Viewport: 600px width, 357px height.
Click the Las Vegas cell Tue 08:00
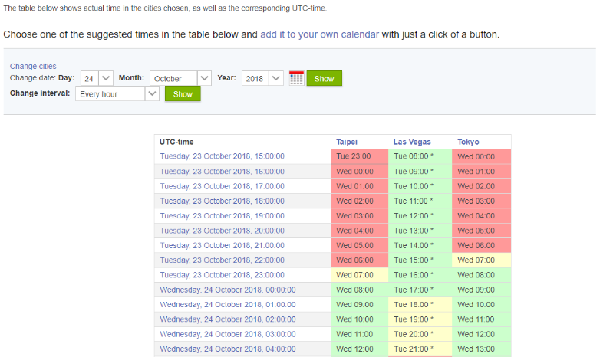click(420, 156)
